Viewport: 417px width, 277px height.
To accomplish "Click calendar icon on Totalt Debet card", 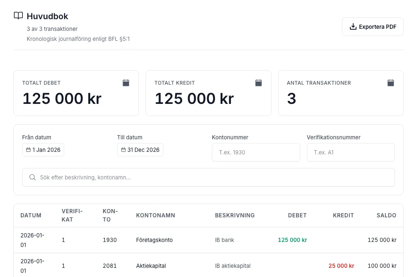I will coord(126,83).
